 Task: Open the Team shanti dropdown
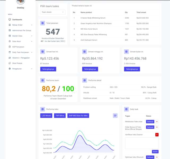53,12
